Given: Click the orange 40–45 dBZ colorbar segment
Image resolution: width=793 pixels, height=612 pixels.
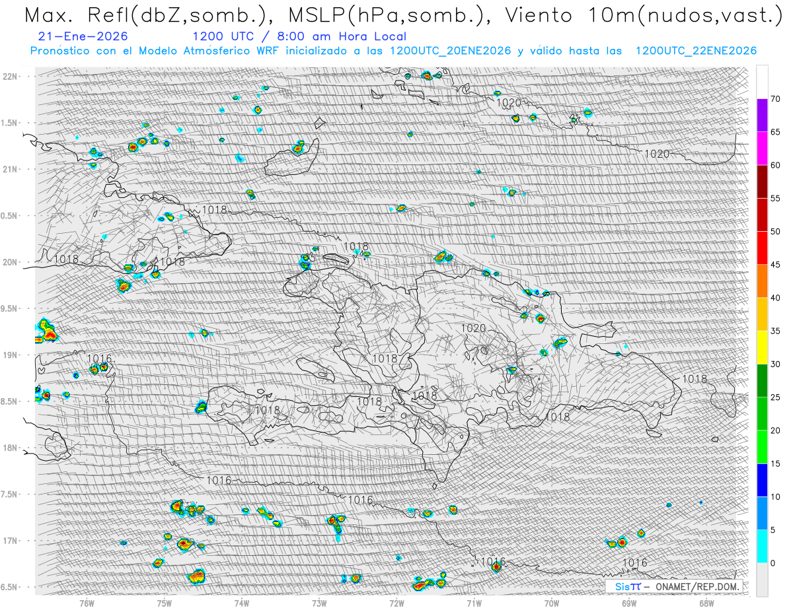Looking at the screenshot, I should coord(762,281).
